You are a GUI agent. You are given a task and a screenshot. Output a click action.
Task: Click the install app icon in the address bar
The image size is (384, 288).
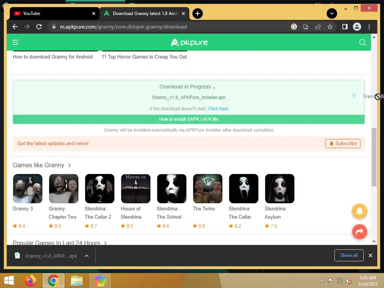pyautogui.click(x=306, y=27)
